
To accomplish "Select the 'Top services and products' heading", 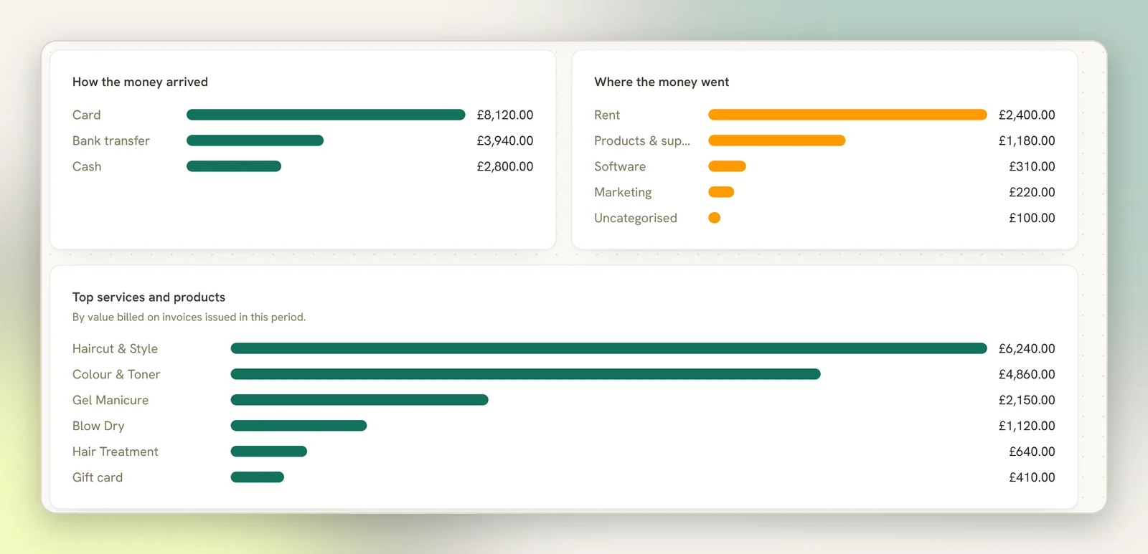I will [x=149, y=297].
